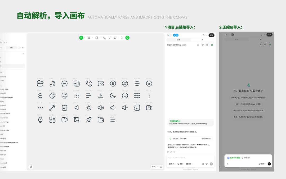Click the green AI sparkle toolbar button
286x179 pixels.
pyautogui.click(x=127, y=38)
